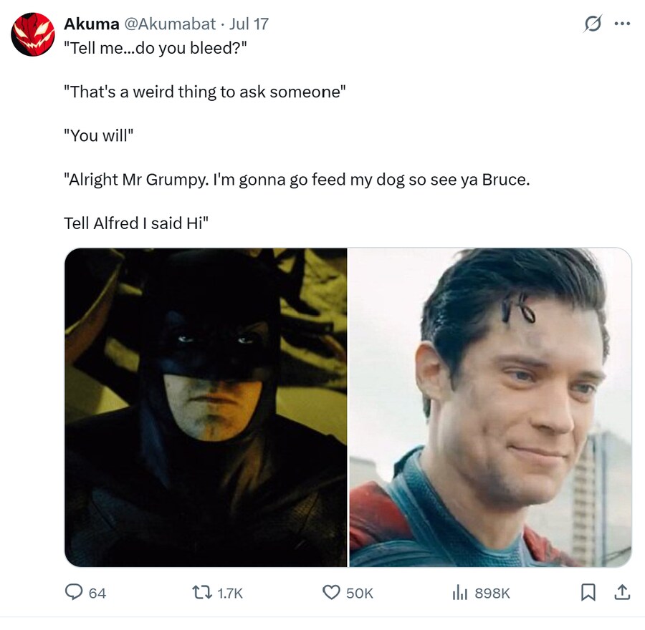The height and width of the screenshot is (630, 645).
Task: Open view analytics bar chart icon
Action: coord(460,593)
